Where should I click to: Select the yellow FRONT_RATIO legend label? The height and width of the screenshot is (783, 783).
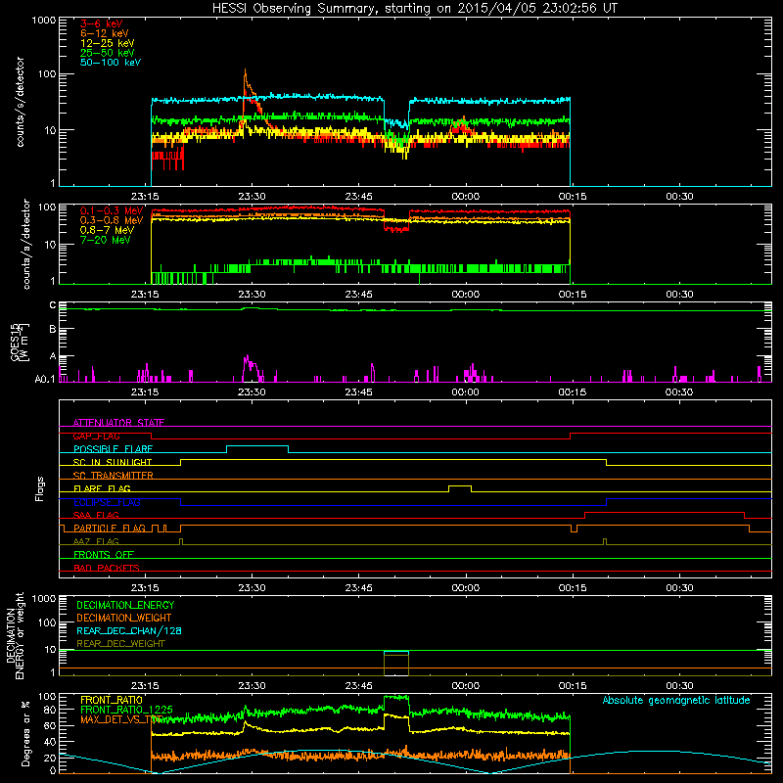click(112, 700)
